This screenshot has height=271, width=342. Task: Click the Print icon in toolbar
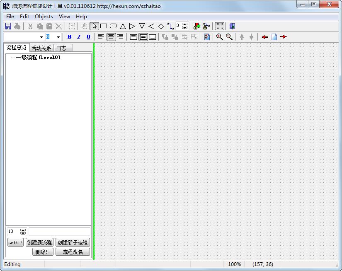coord(17,26)
